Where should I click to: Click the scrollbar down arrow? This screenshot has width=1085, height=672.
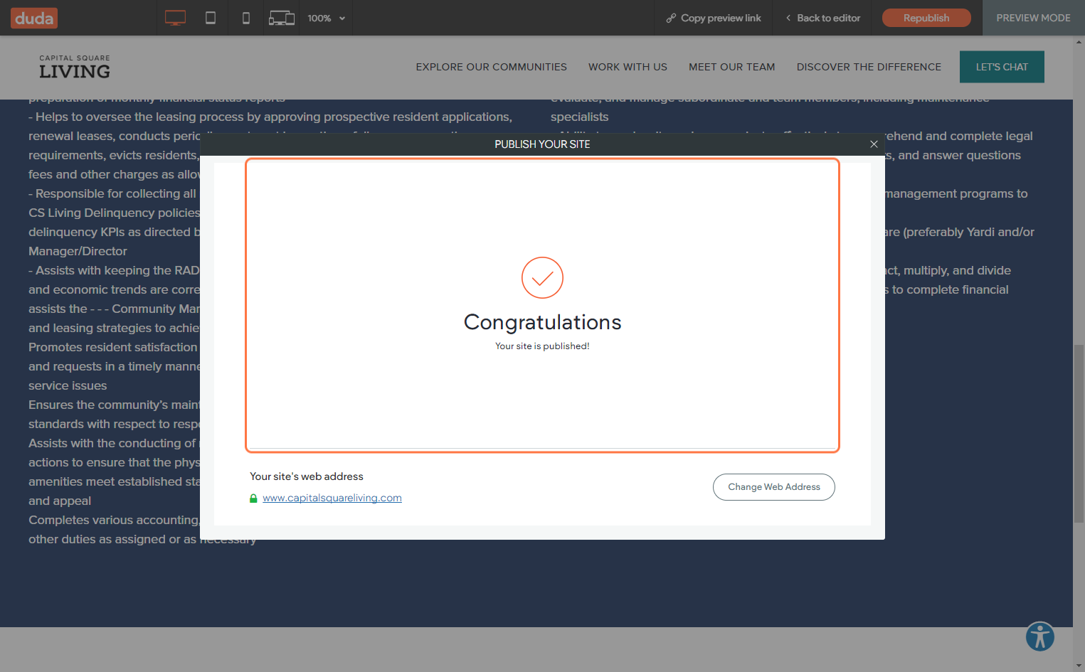1079,666
